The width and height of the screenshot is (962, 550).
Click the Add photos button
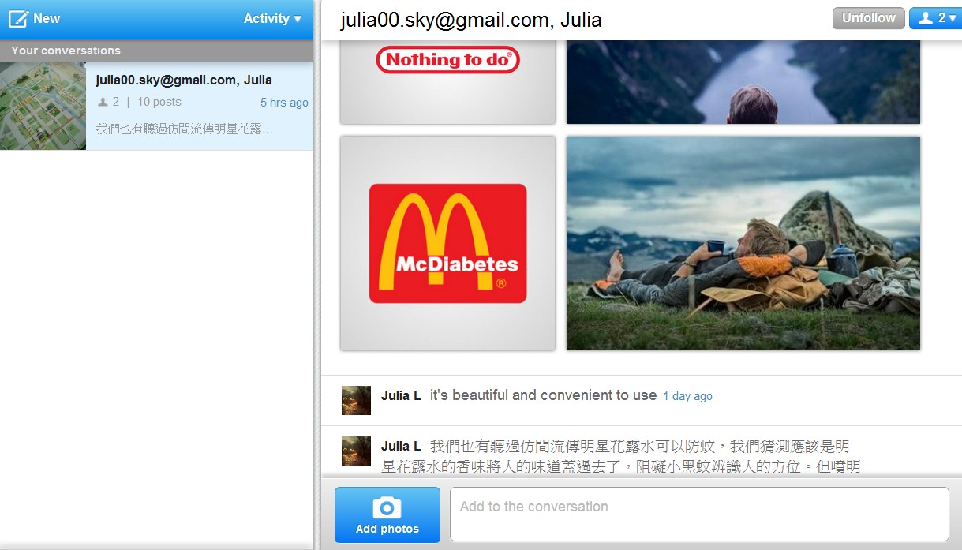(387, 514)
